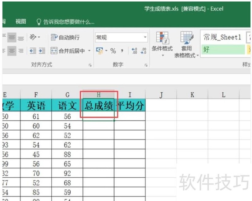Switch to the 视图 ribbon tab
Image resolution: width=252 pixels, height=201 pixels.
pos(21,21)
